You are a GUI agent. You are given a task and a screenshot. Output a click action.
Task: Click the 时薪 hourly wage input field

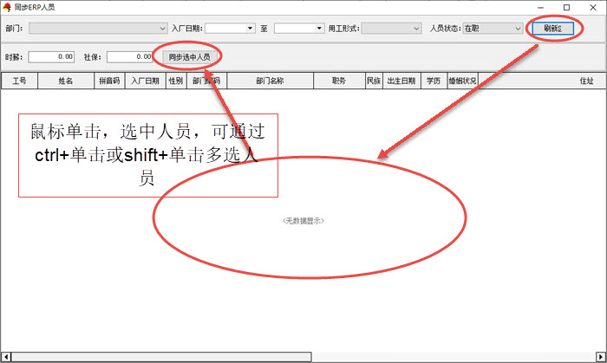pos(51,57)
